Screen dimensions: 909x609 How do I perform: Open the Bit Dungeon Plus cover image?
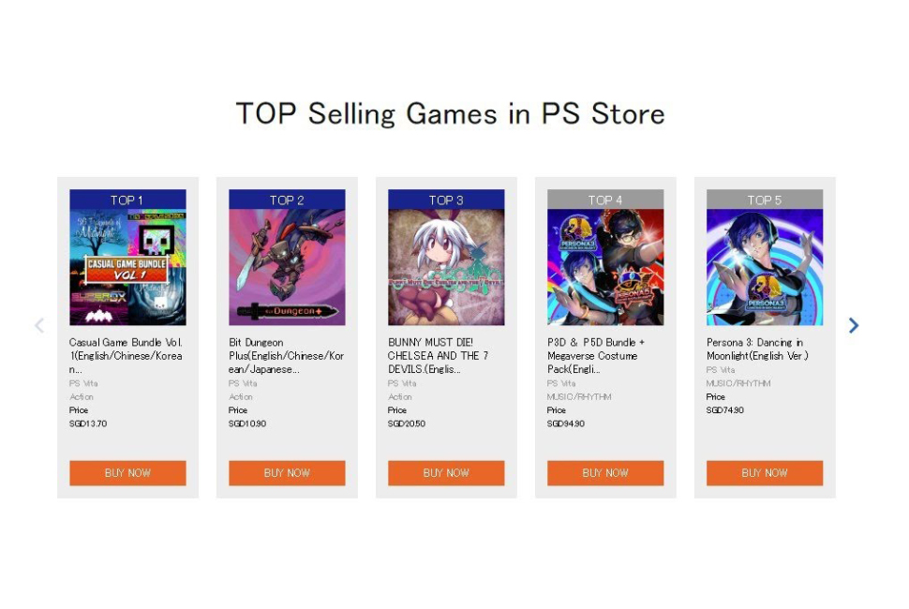coord(287,267)
